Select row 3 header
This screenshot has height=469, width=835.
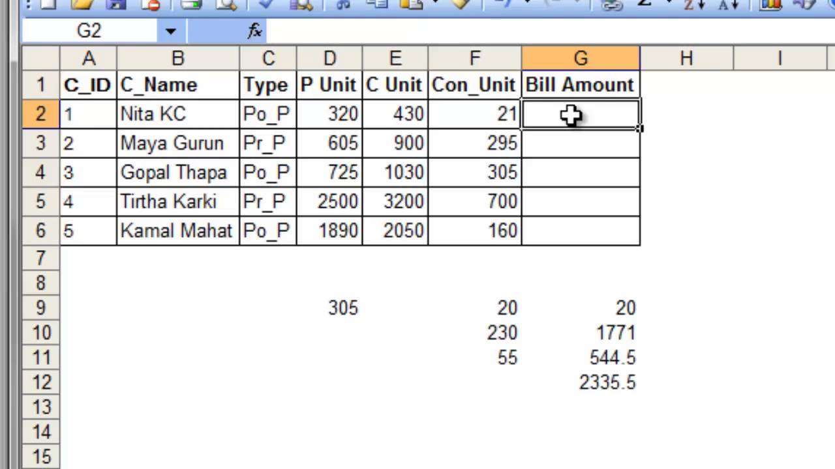pos(40,143)
